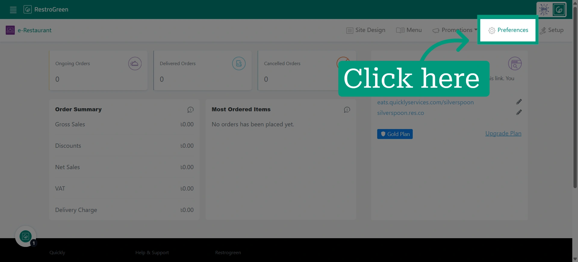Click the e-Restaurant purple app icon

pos(10,30)
